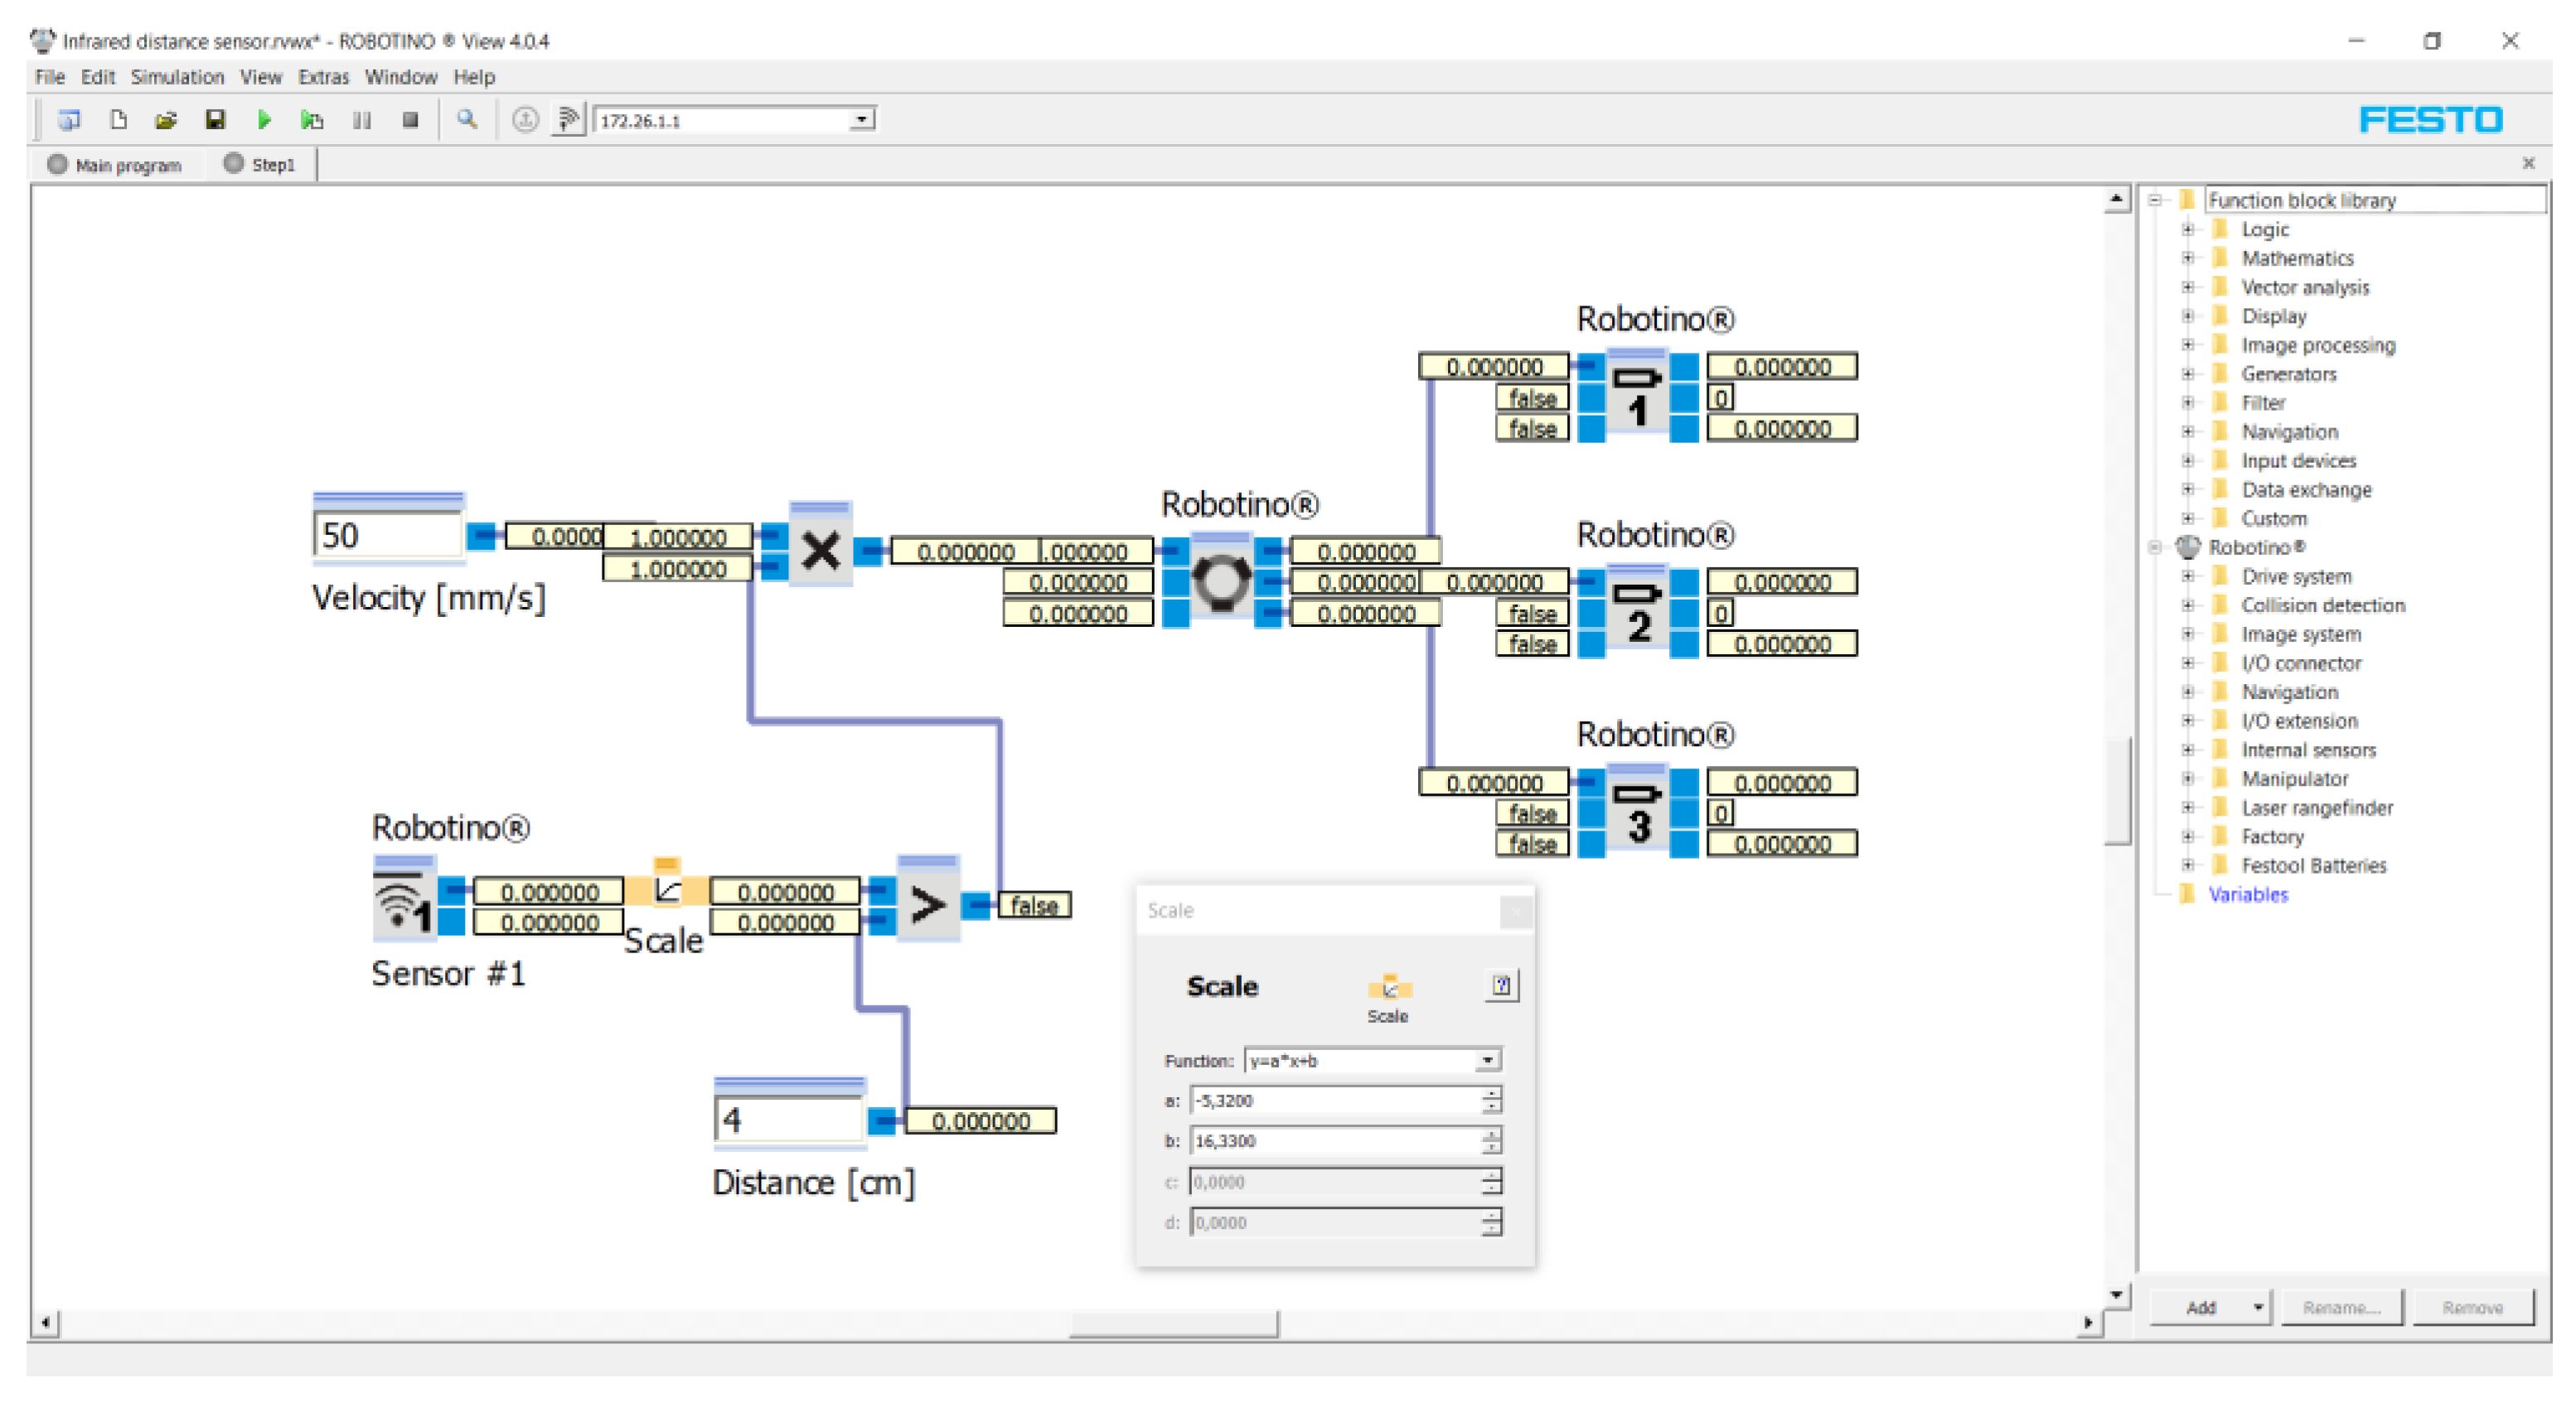Expand the Drive system tree node
Screen dimensions: 2576x1402
pos(2188,576)
